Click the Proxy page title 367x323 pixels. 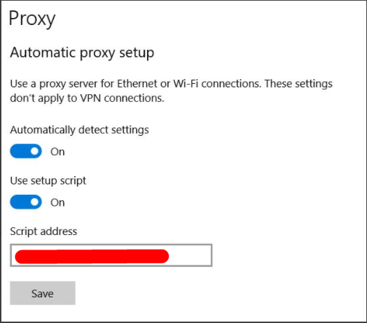tap(32, 19)
